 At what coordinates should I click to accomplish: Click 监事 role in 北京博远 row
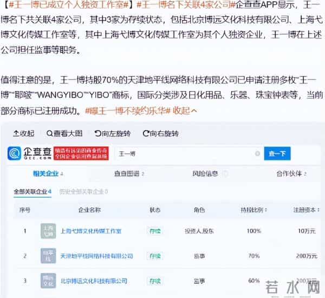coord(199,281)
